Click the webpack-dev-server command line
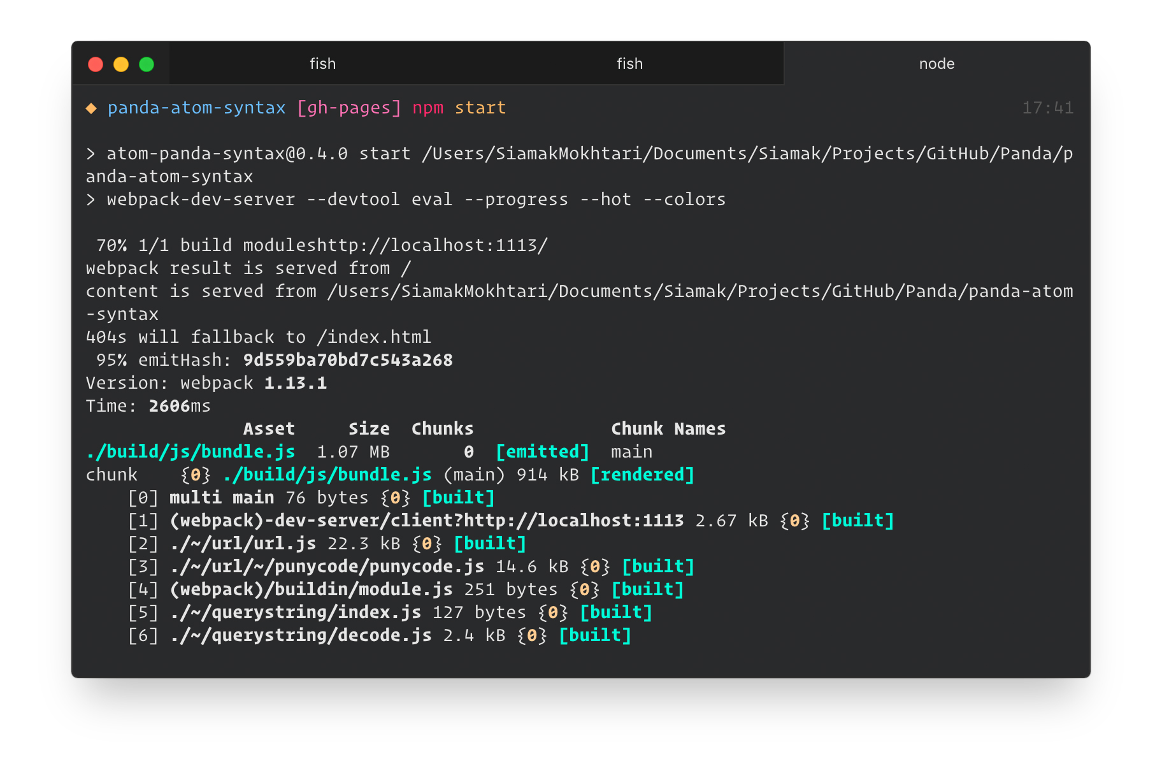This screenshot has height=780, width=1162. pos(406,199)
